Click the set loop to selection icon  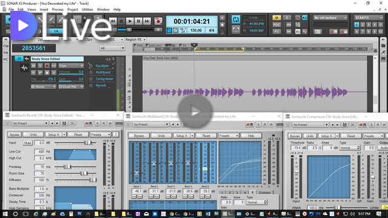point(236,30)
